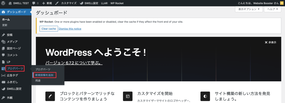Open the SWELL TEST site home icon
Image resolution: width=285 pixels, height=103 pixels.
coord(10,3)
